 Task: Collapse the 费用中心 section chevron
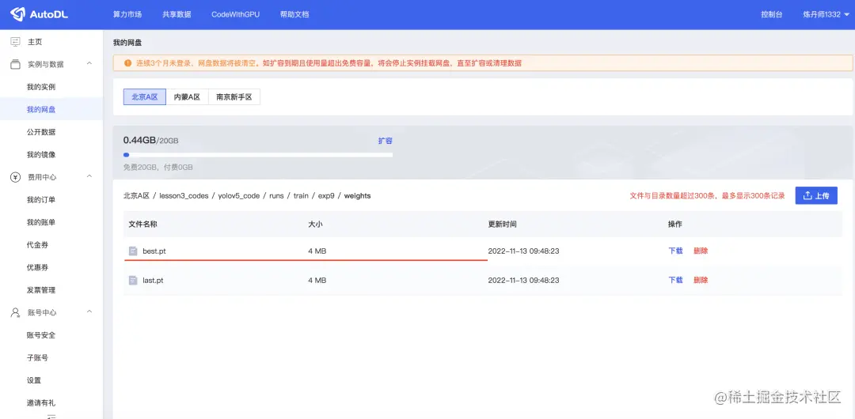[89, 176]
